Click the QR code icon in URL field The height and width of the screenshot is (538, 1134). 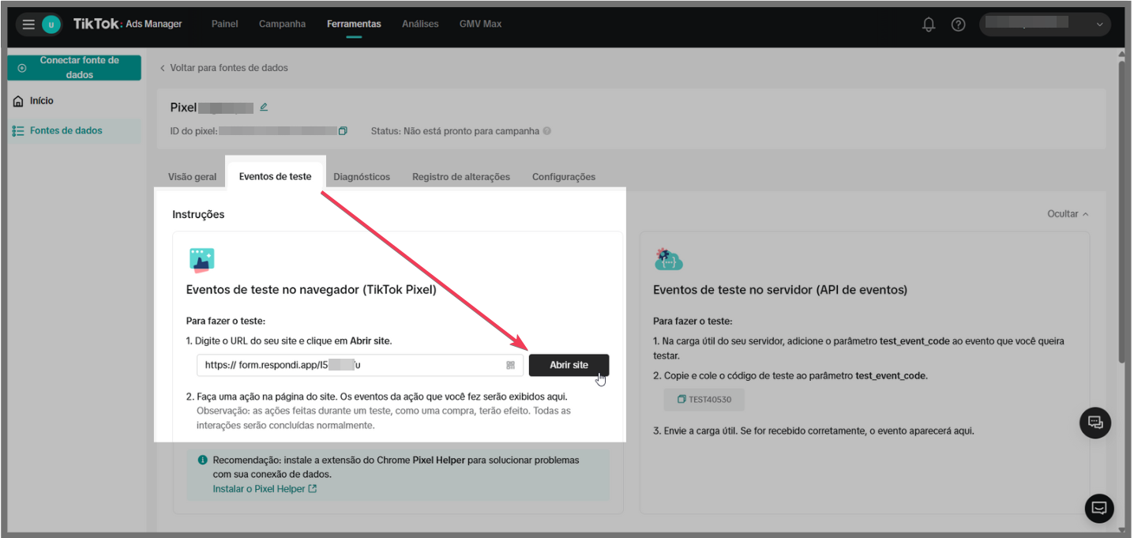511,365
